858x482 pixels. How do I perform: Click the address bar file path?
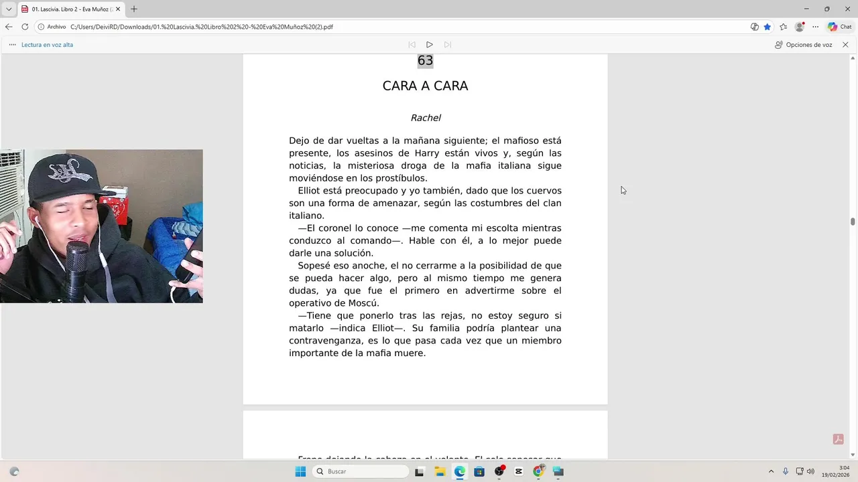coord(202,27)
